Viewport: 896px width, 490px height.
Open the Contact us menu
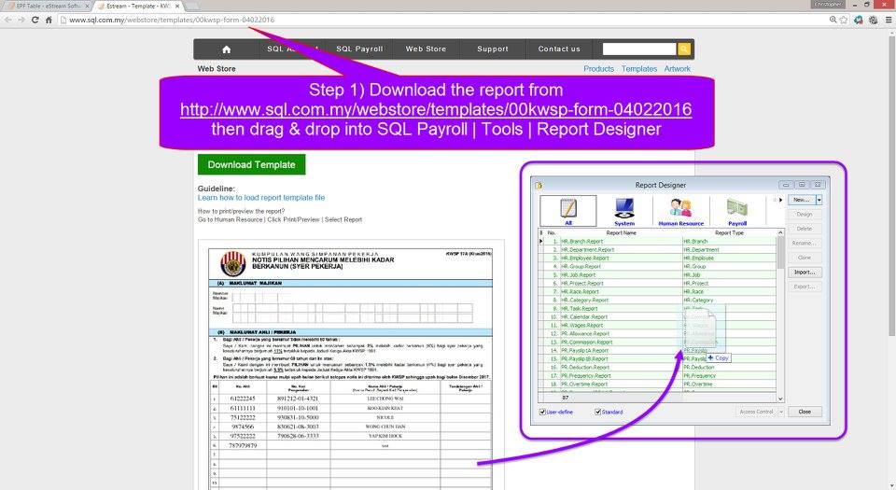(x=559, y=49)
